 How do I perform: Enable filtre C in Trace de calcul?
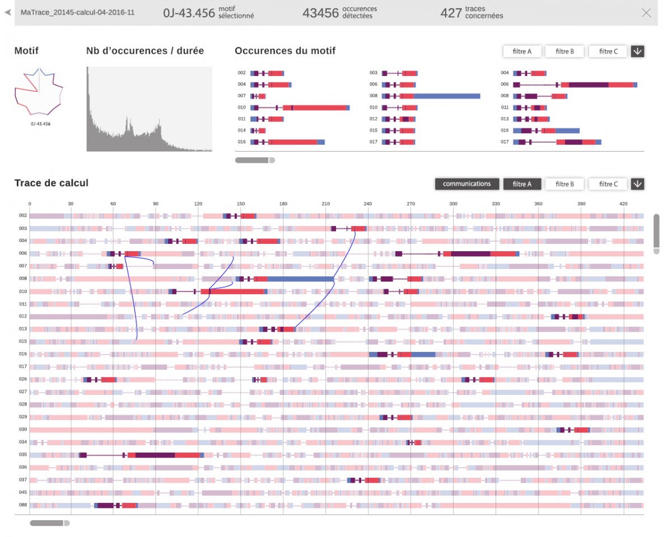click(x=608, y=184)
